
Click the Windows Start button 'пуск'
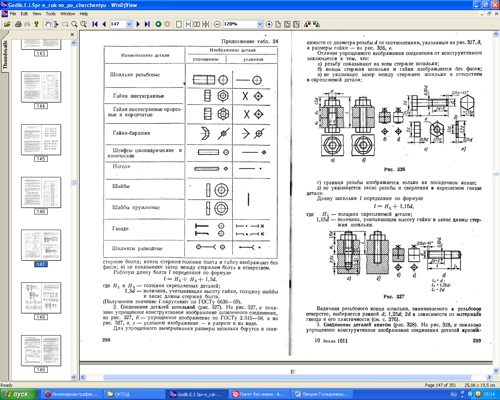(18, 394)
